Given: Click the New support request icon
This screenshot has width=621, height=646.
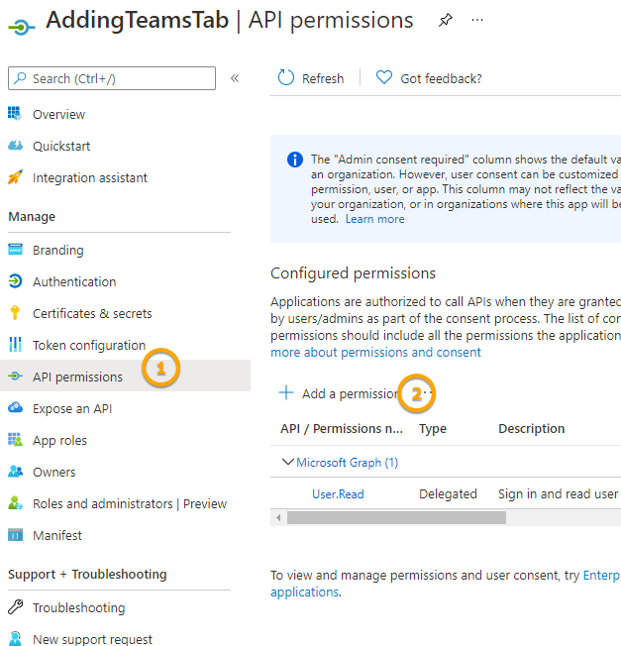Looking at the screenshot, I should tap(15, 639).
